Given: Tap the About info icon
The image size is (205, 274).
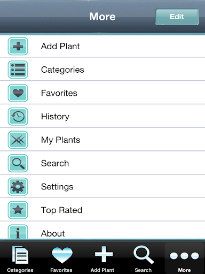Looking at the screenshot, I should [18, 232].
